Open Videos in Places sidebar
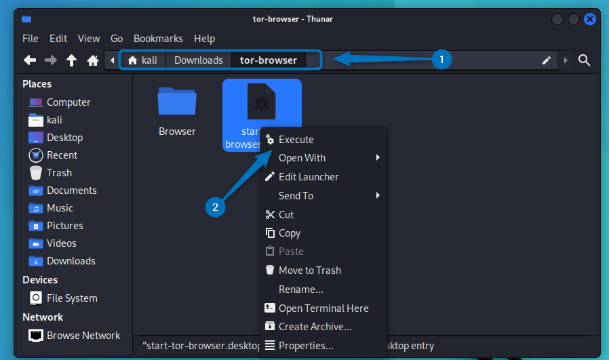Image resolution: width=609 pixels, height=360 pixels. 52,243
